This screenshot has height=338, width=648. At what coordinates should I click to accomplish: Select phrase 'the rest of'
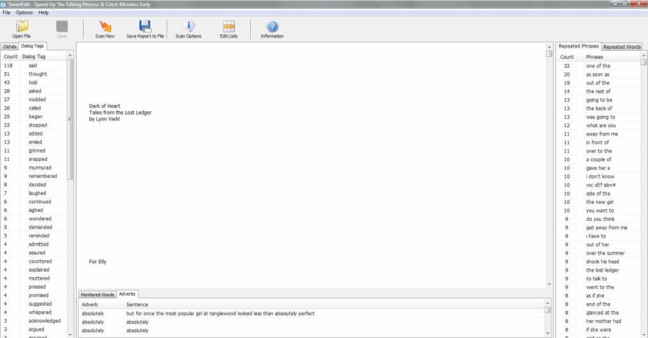(599, 91)
